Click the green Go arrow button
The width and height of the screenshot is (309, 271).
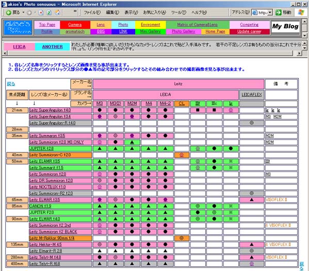278,12
